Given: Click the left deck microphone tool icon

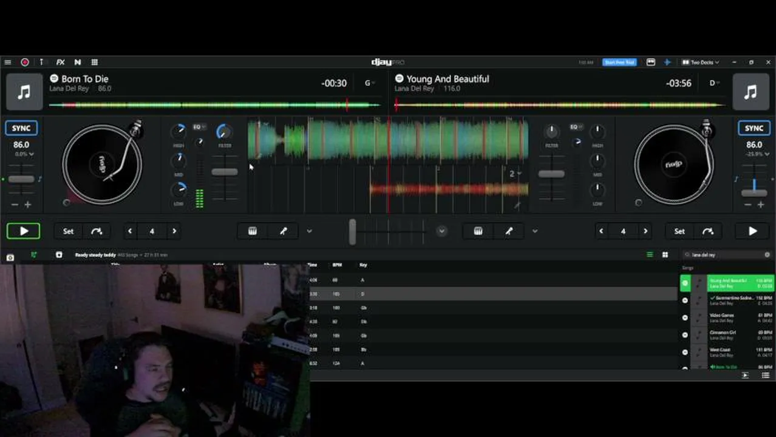Looking at the screenshot, I should tap(284, 231).
